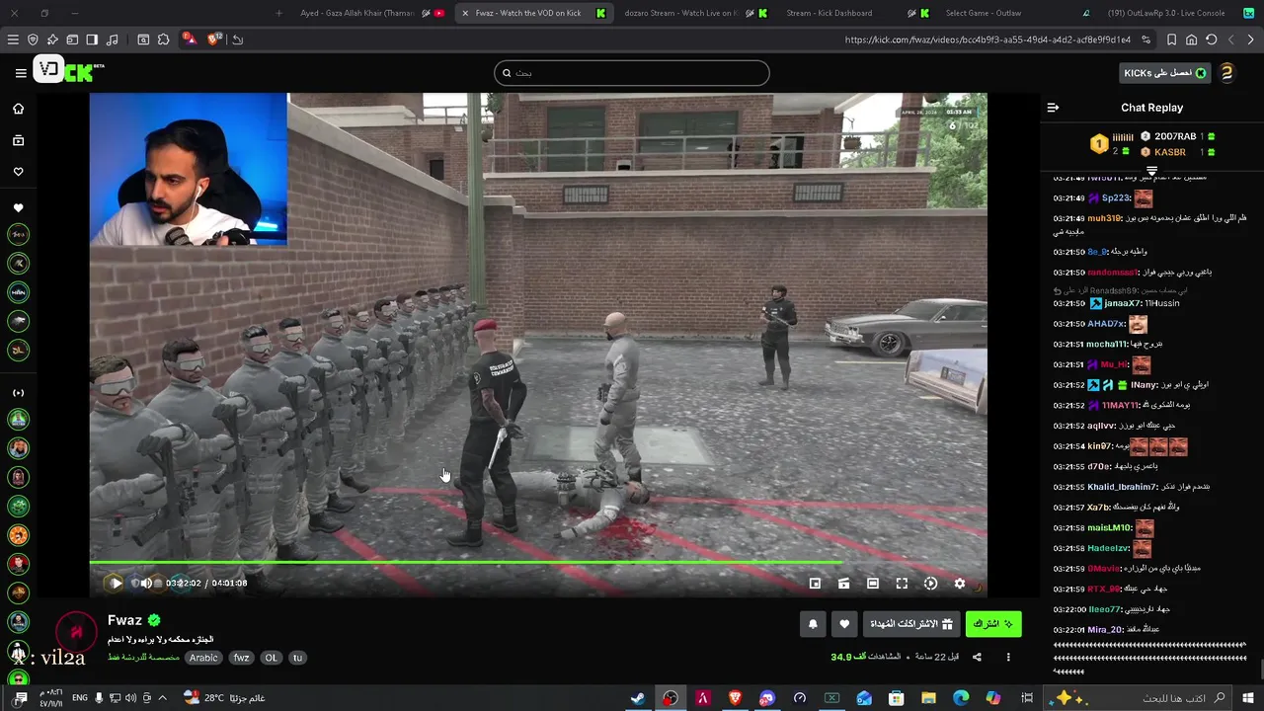Open a new browser tab plus
Image resolution: width=1264 pixels, height=711 pixels.
click(x=278, y=13)
